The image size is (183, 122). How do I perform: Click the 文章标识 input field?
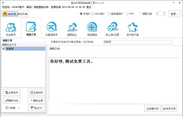[137, 42]
